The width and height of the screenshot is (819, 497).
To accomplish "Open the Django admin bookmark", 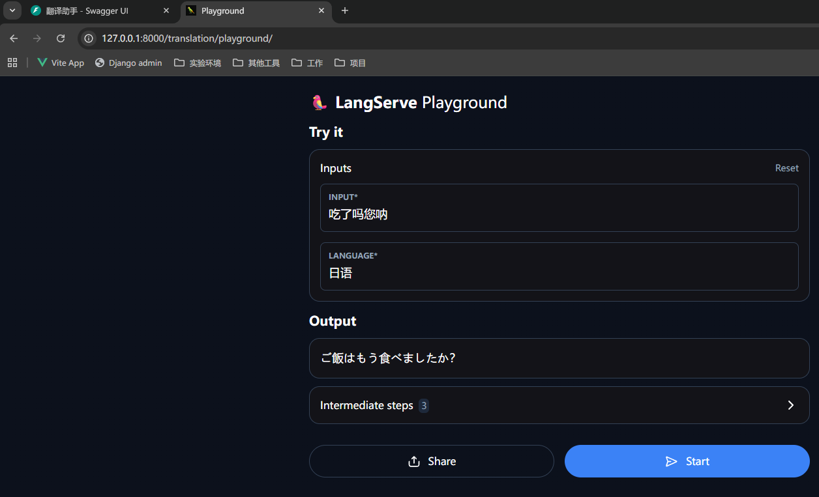I will (128, 63).
